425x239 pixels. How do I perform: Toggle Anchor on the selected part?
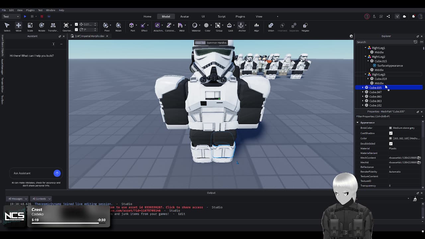tap(242, 27)
